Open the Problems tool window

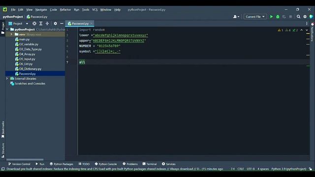pyautogui.click(x=130, y=164)
